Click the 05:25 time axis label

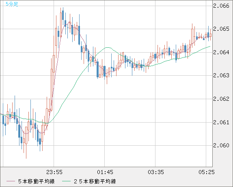pyautogui.click(x=207, y=172)
